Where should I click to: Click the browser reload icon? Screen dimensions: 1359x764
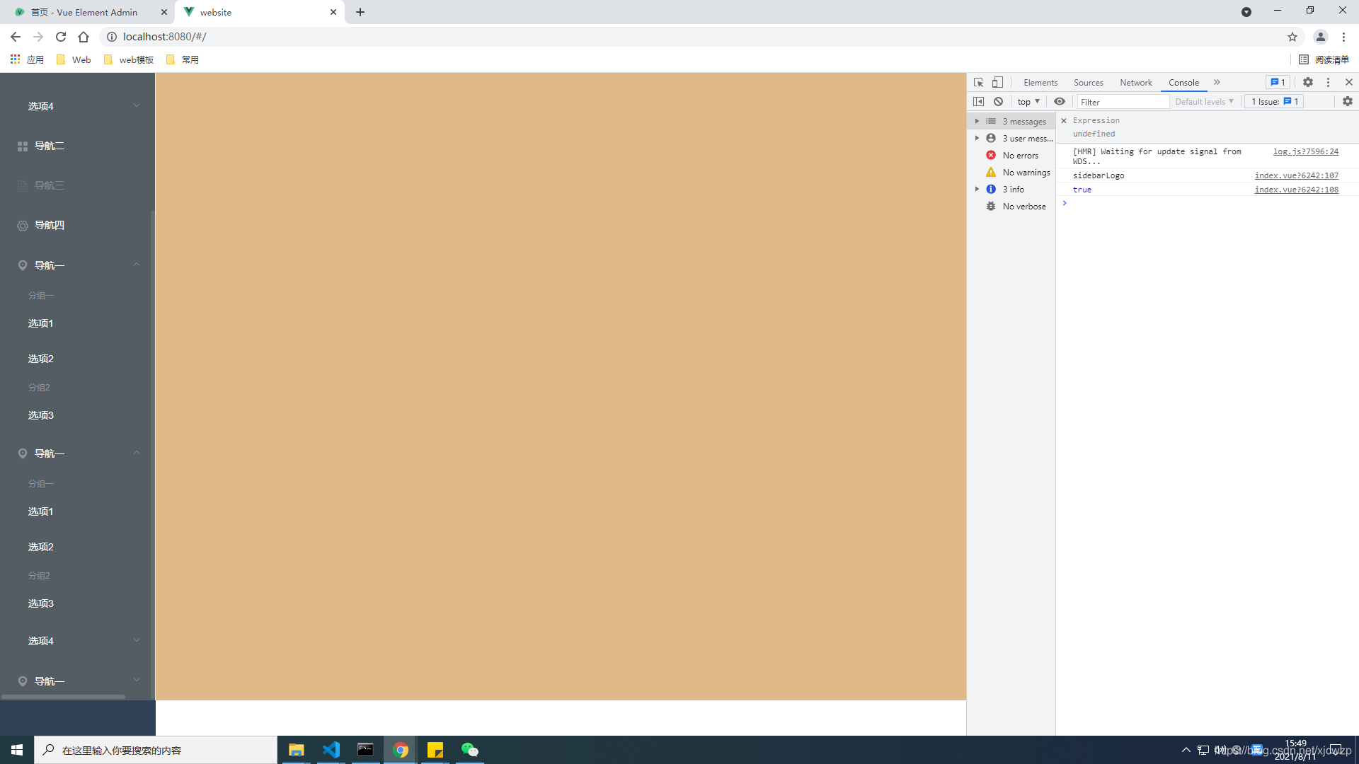click(x=61, y=37)
